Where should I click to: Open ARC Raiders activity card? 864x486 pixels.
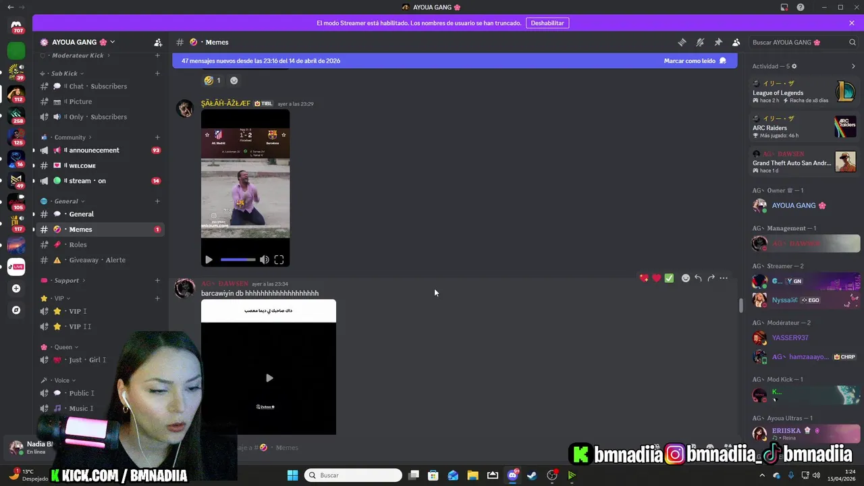[x=805, y=127]
